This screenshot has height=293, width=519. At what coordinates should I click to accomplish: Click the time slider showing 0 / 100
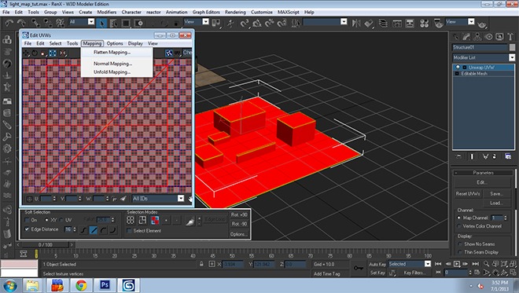click(x=45, y=245)
